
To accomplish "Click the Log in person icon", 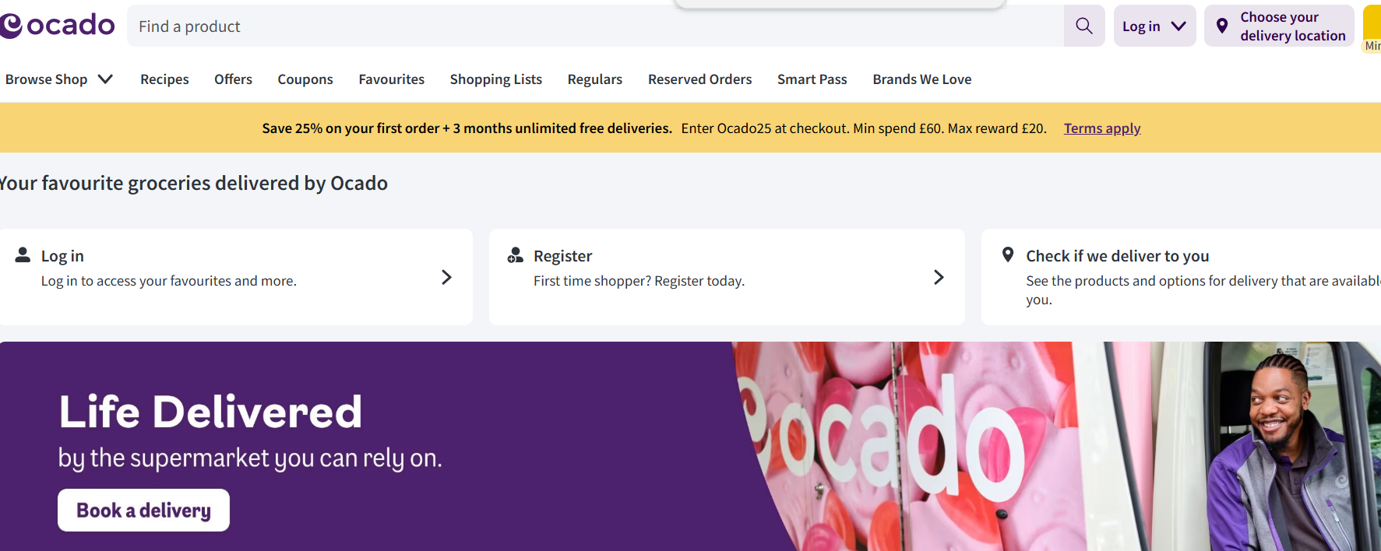I will [23, 255].
